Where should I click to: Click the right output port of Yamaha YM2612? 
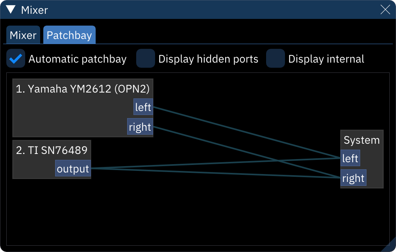[x=140, y=126]
